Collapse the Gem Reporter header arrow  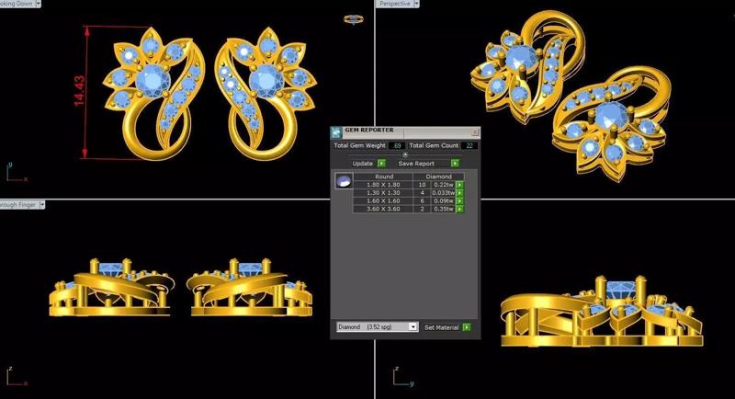(x=405, y=154)
